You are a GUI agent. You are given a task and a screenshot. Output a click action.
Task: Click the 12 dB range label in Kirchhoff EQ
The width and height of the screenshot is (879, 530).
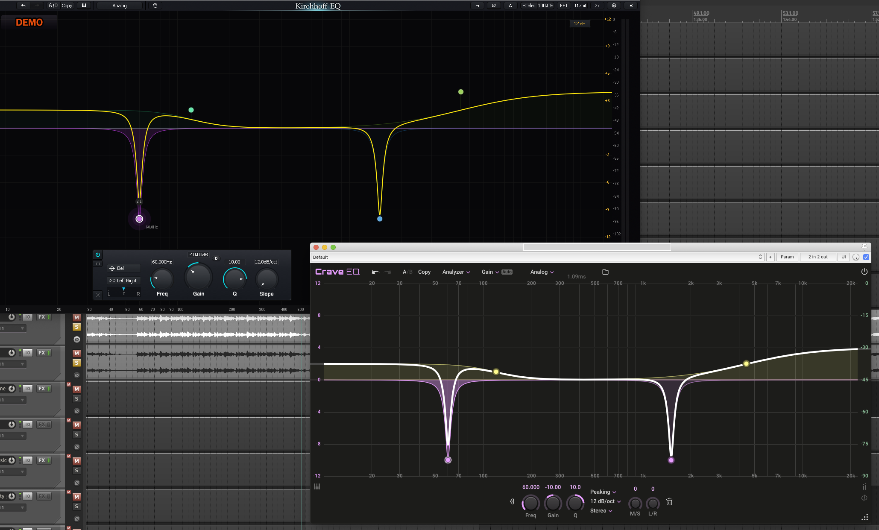[x=580, y=23]
